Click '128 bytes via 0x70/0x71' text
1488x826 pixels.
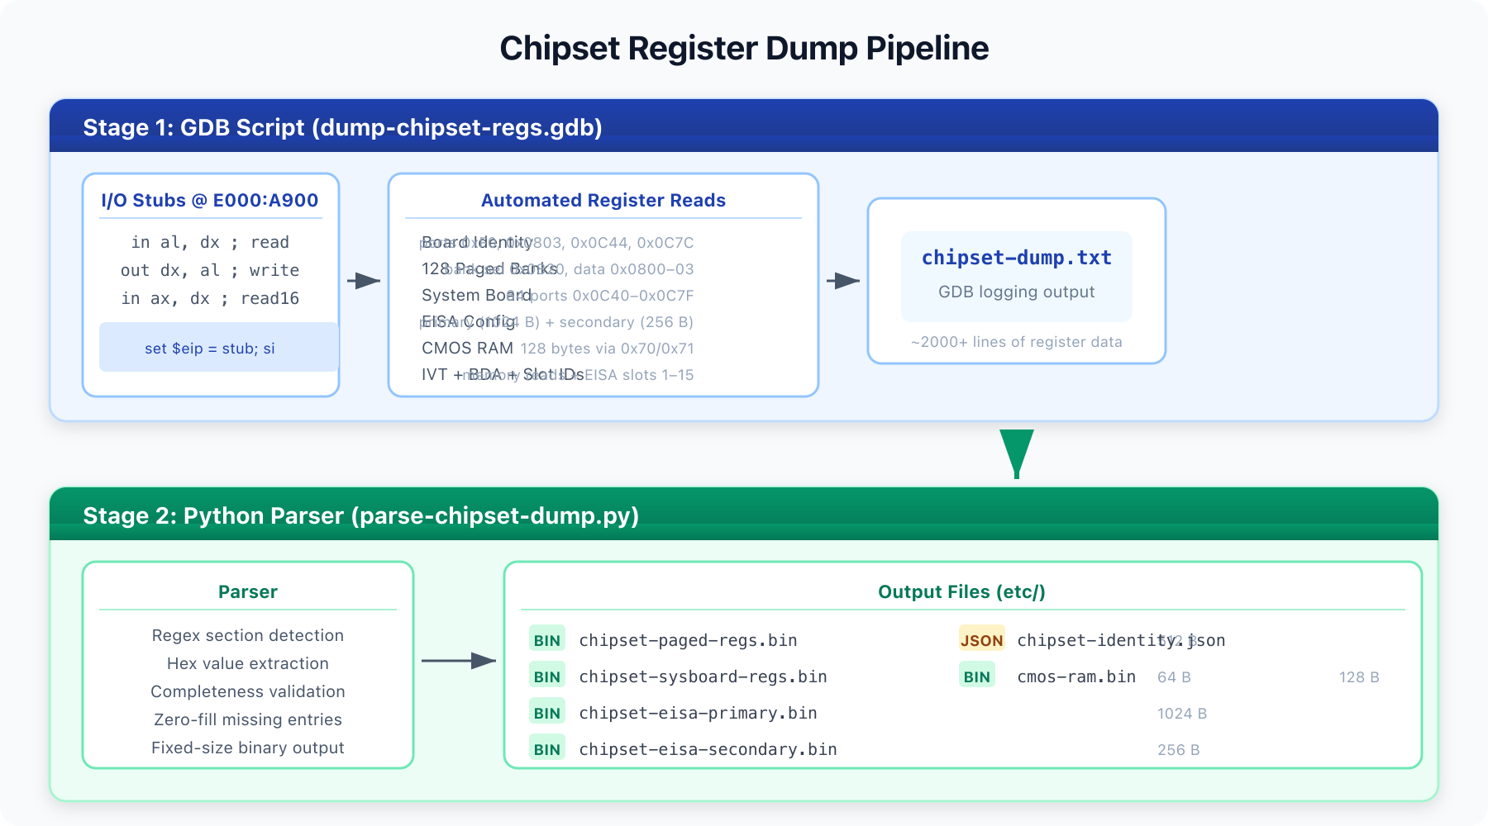coord(607,349)
